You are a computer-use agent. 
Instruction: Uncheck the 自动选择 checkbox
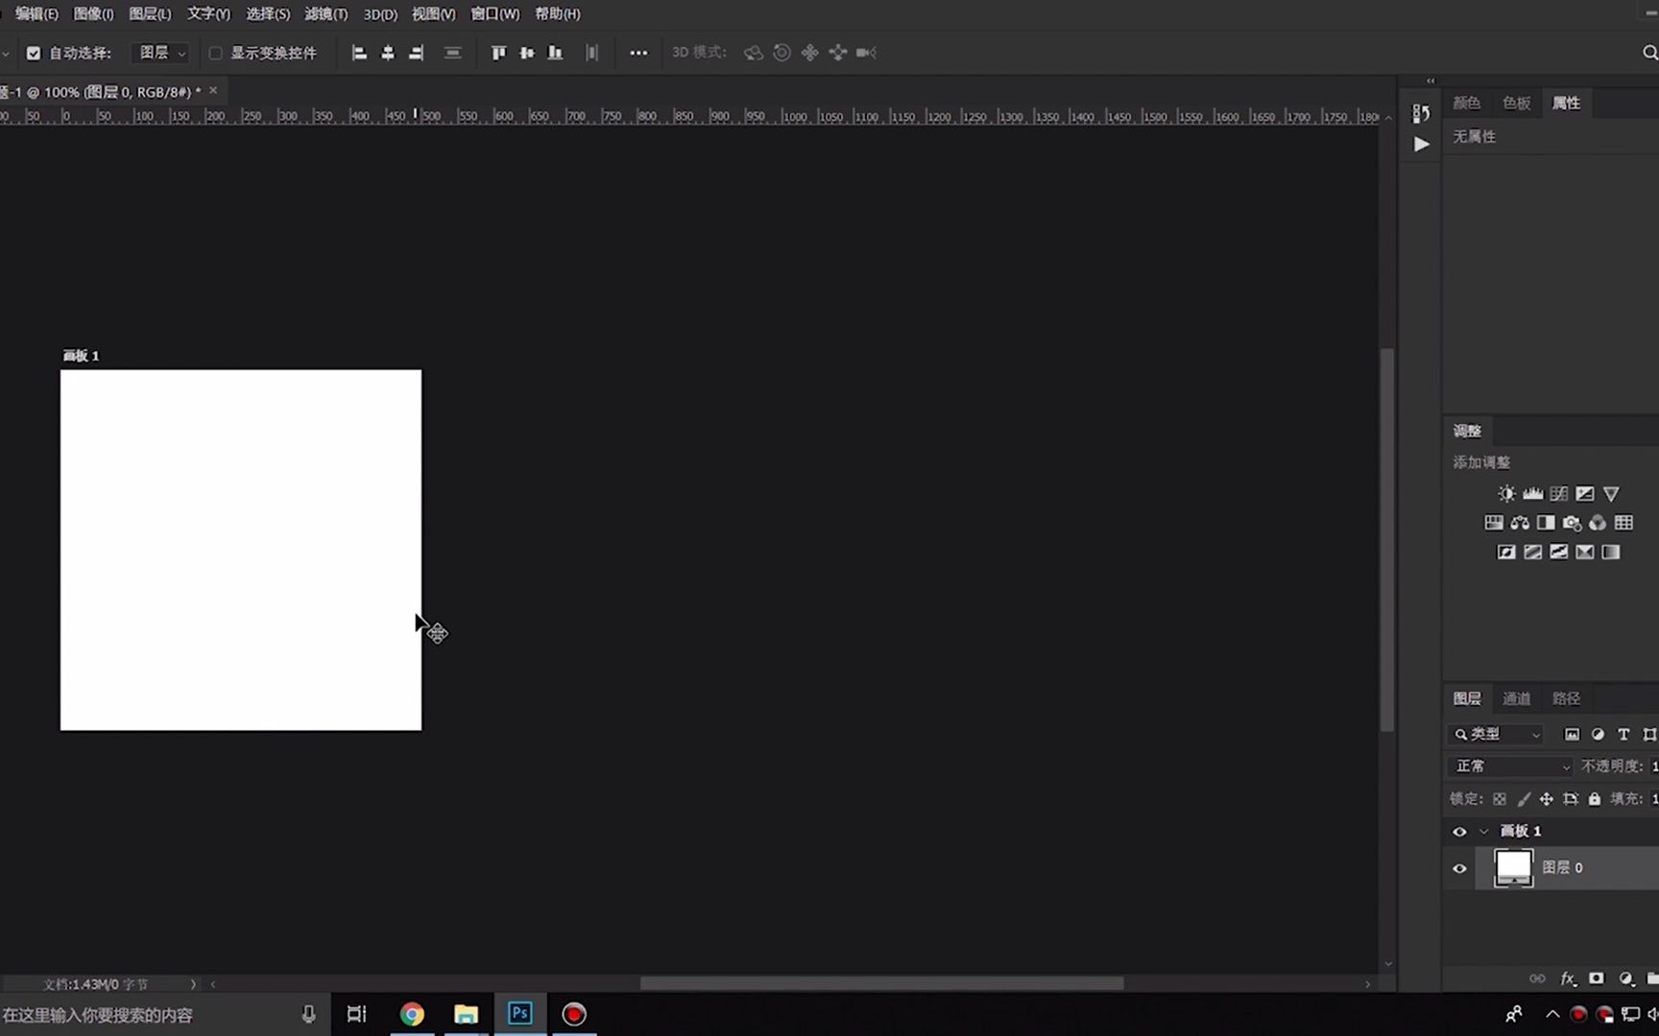tap(34, 53)
